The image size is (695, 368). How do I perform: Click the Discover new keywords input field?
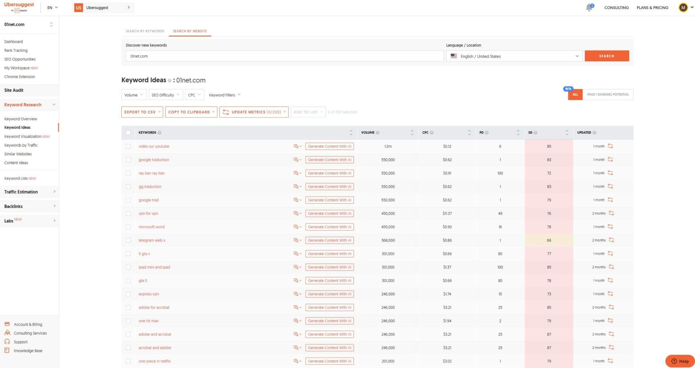(x=285, y=56)
